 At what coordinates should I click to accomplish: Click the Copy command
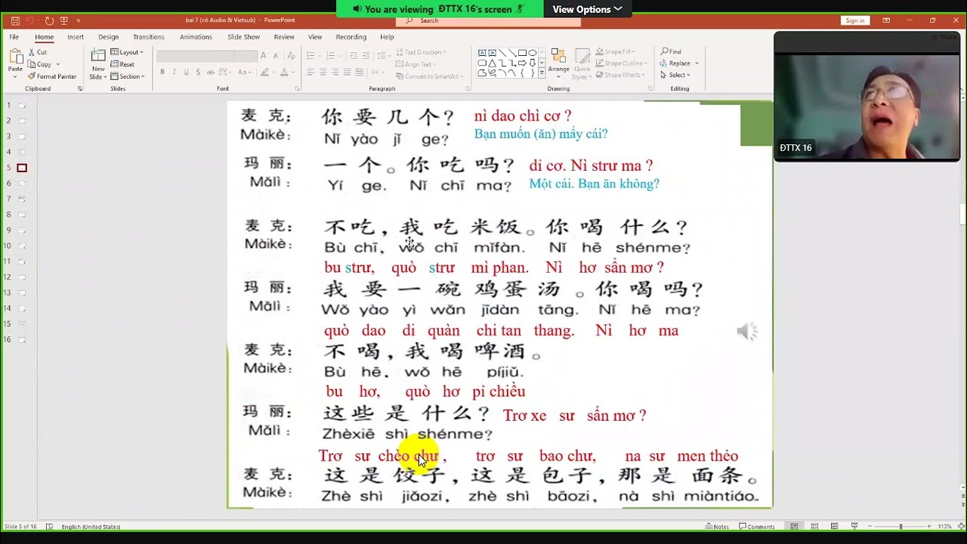[39, 64]
